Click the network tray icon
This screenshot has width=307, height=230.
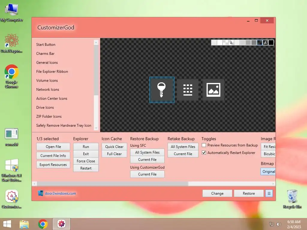tap(272, 224)
